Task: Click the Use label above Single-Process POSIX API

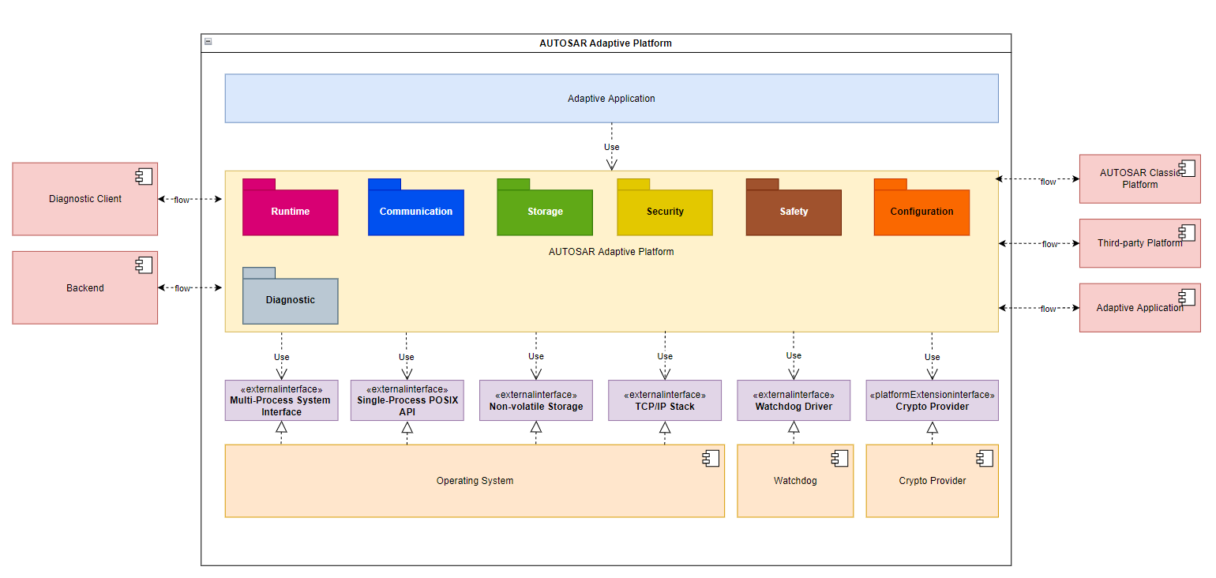Action: (406, 357)
